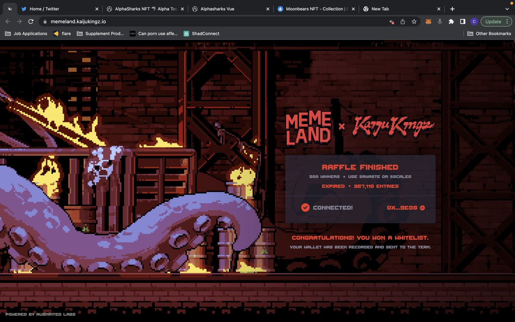Click the microphone extension icon
515x322 pixels.
coord(439,21)
